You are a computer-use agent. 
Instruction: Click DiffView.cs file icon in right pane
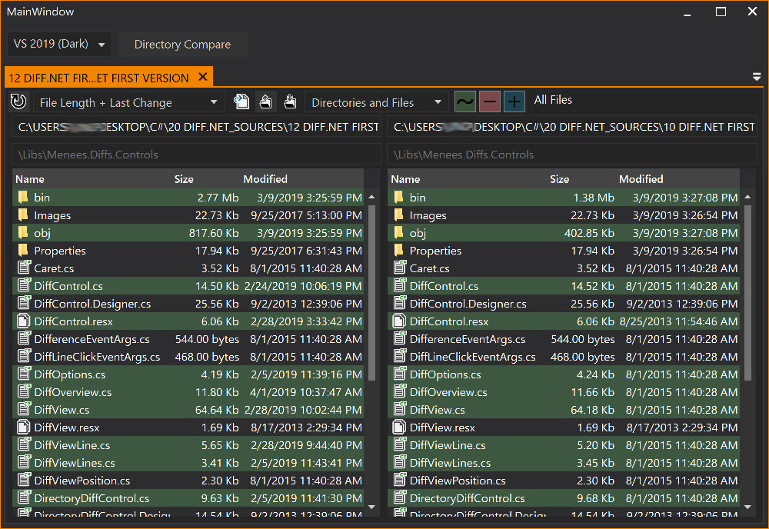tap(399, 409)
